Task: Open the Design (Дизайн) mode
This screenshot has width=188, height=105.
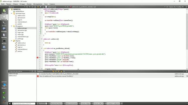Action: tap(4, 24)
